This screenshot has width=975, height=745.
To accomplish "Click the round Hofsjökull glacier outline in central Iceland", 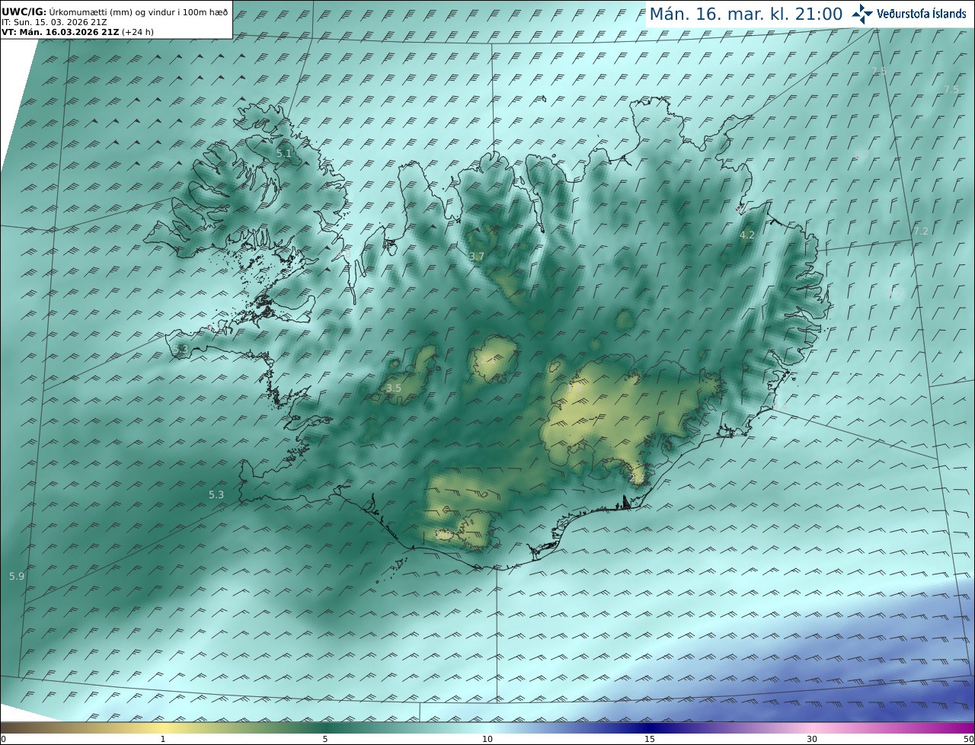I will (x=493, y=360).
